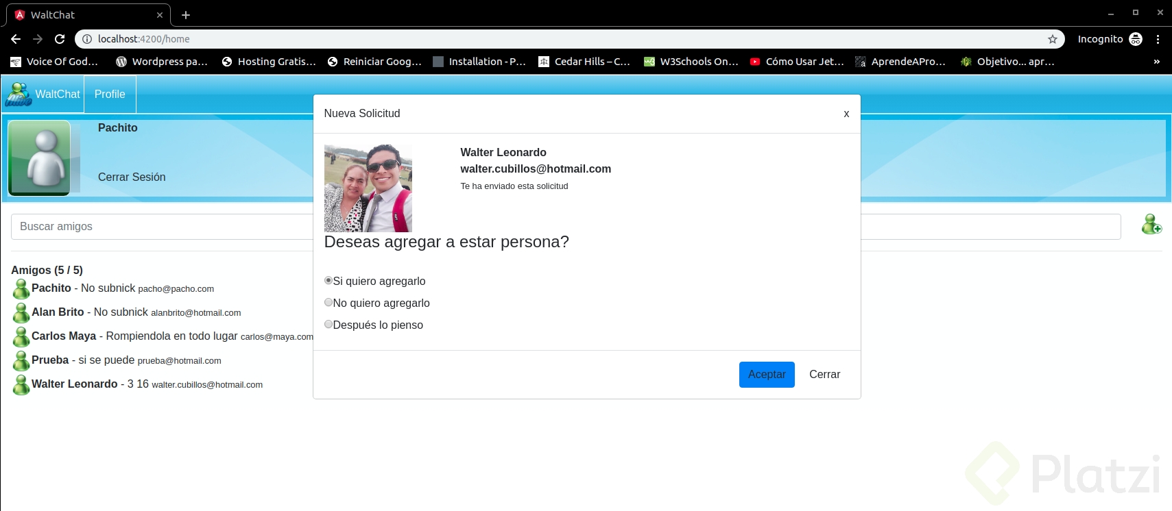Open 'W3Schools On...' bookmark
This screenshot has height=511, width=1172.
pos(691,62)
